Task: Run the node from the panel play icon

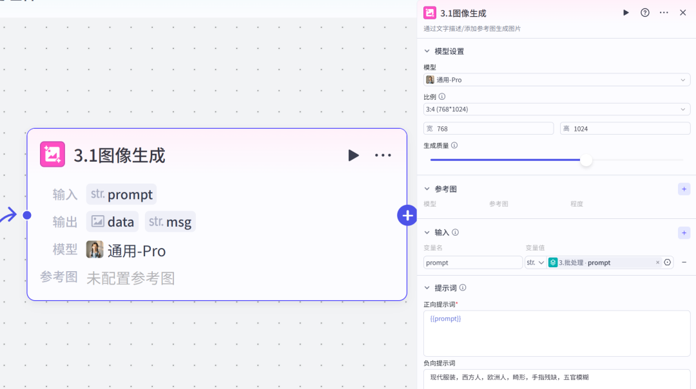Action: point(626,12)
